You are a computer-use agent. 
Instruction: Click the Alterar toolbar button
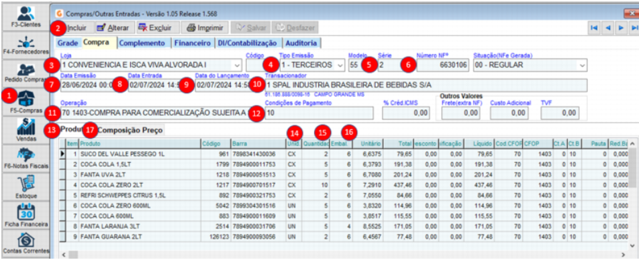click(x=113, y=27)
